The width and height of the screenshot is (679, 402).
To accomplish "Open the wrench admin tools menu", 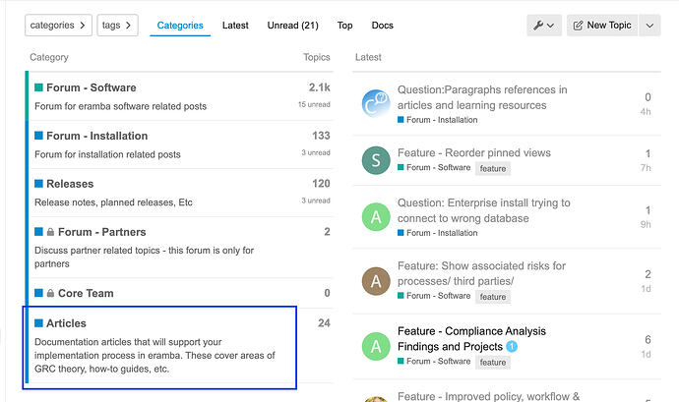I will (544, 26).
